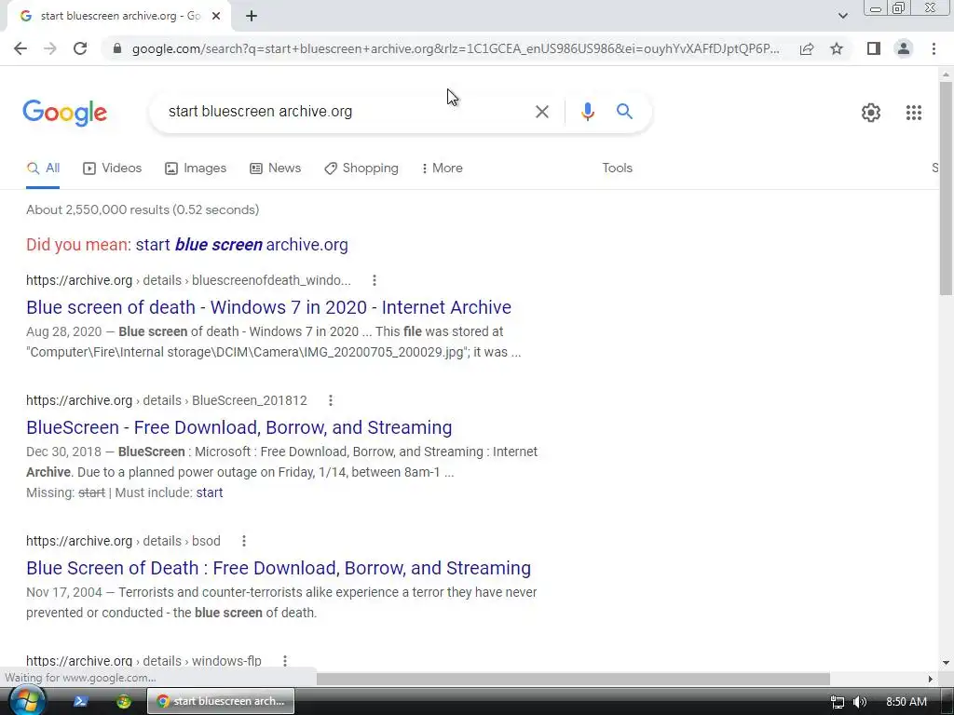Image resolution: width=954 pixels, height=715 pixels.
Task: Click the second pinned taskbar icon
Action: [x=124, y=702]
